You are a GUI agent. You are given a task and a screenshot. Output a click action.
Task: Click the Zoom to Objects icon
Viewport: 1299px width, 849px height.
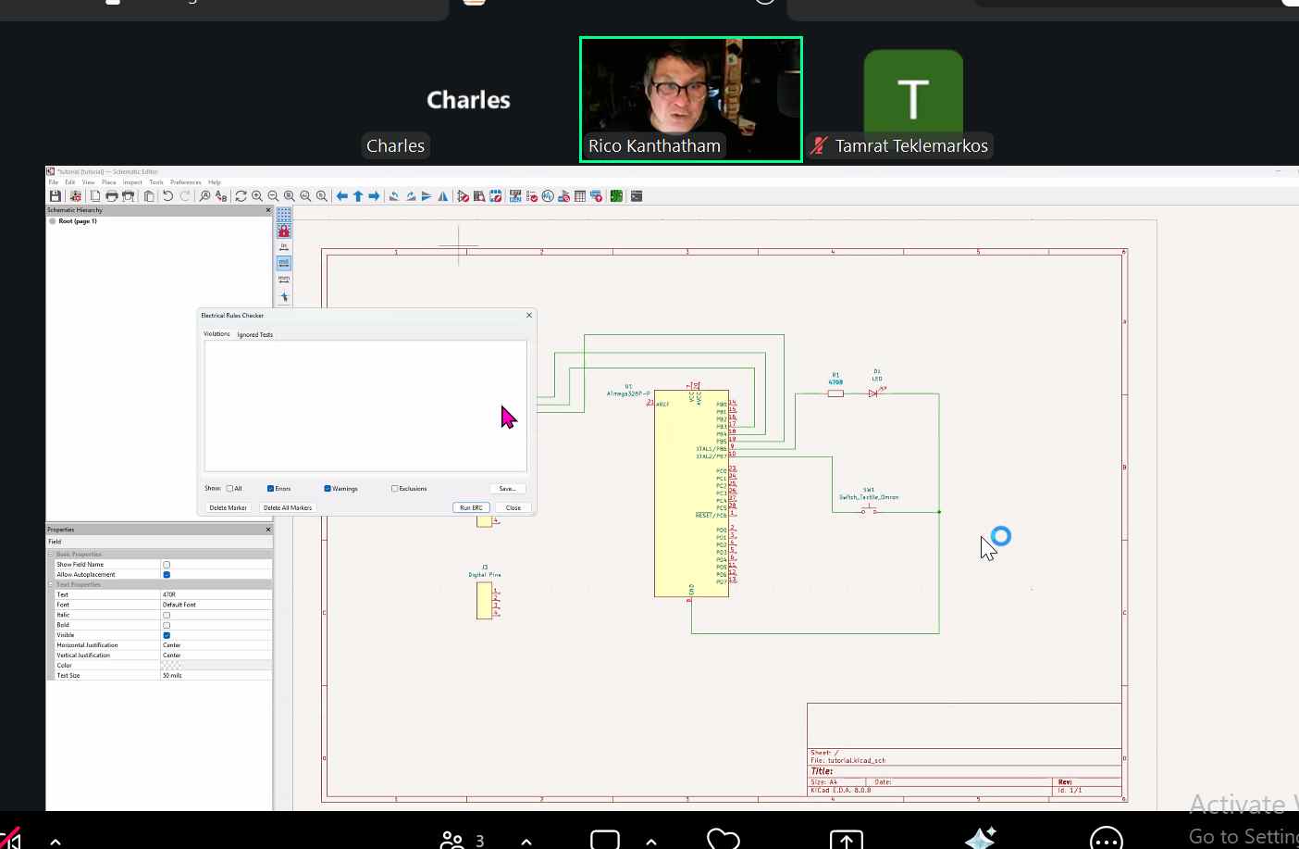tap(305, 196)
